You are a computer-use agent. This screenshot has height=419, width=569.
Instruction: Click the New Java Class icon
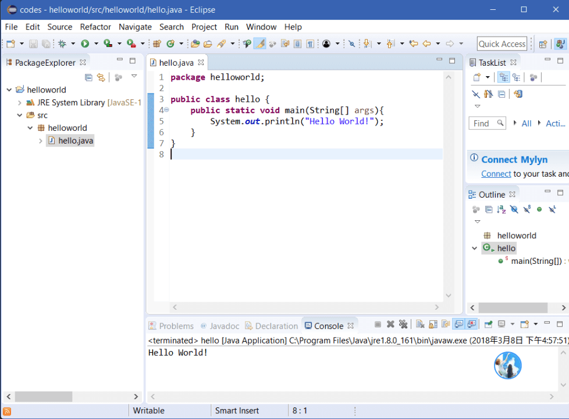point(170,44)
